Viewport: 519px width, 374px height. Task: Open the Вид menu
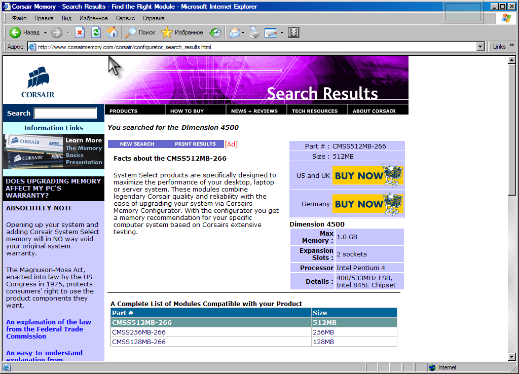[x=66, y=18]
